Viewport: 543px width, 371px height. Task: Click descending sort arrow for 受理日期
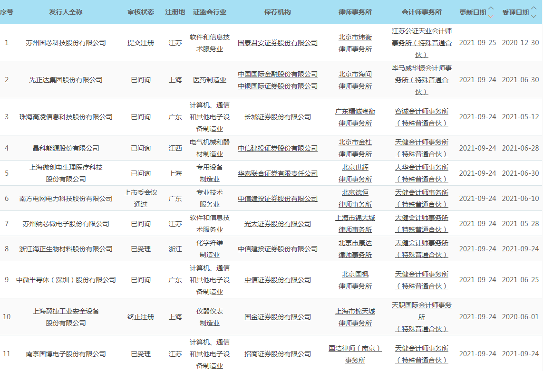click(x=533, y=16)
